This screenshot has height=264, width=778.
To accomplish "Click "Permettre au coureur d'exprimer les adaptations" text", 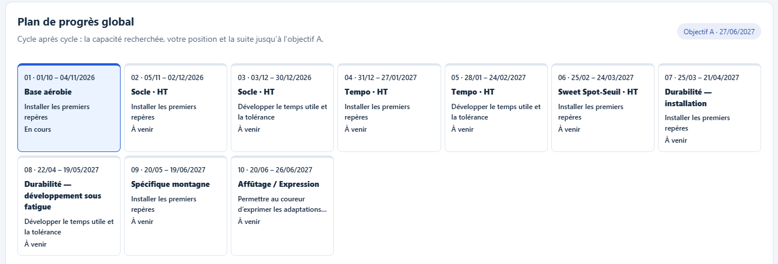I will [282, 204].
